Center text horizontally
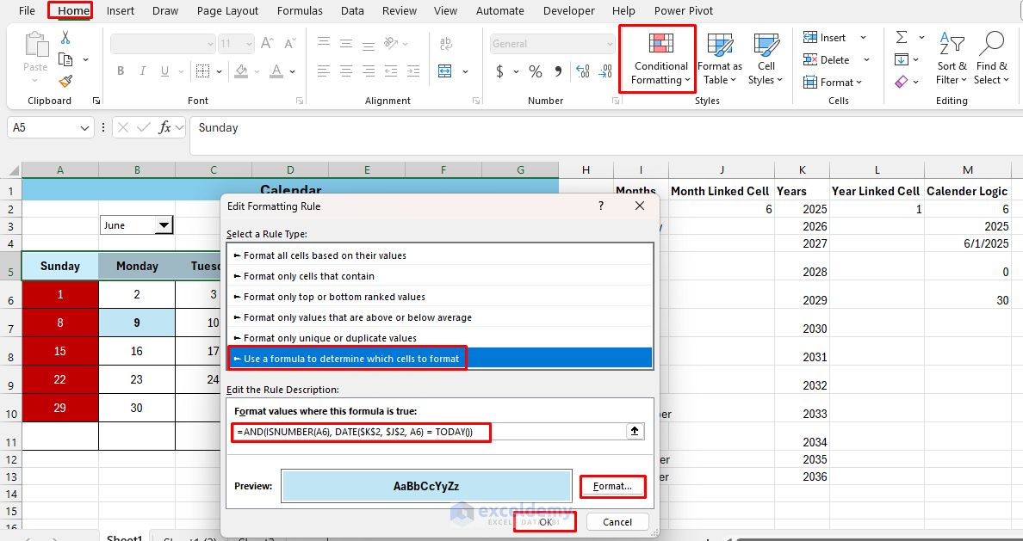 pos(346,71)
